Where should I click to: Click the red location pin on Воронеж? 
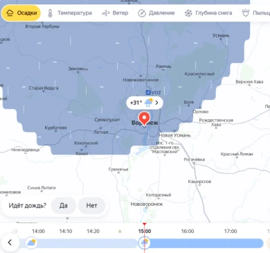[x=145, y=119]
